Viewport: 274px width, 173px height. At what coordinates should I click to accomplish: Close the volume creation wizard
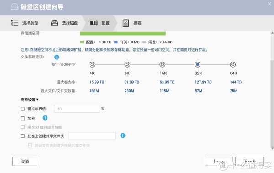pos(269,4)
